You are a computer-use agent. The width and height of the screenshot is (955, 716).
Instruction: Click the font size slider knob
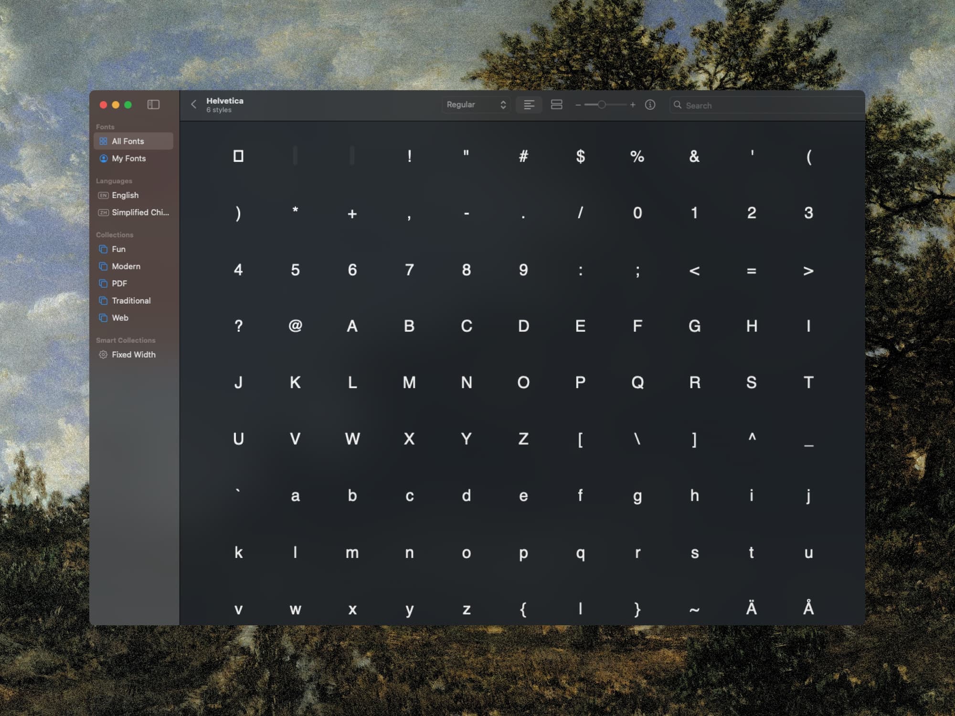pyautogui.click(x=602, y=105)
